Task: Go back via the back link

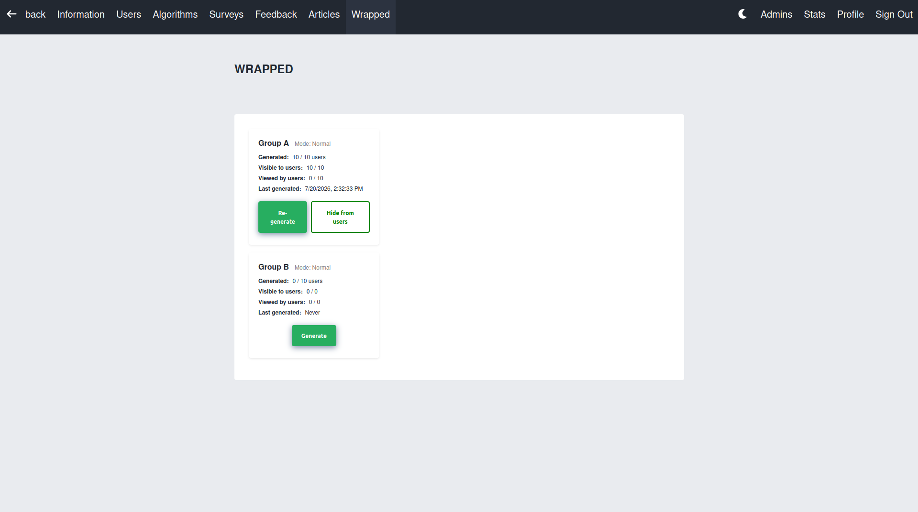Action: tap(35, 14)
